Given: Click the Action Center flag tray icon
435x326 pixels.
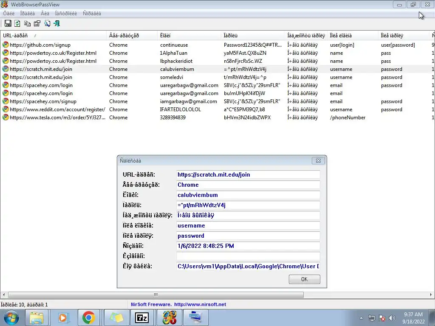Looking at the screenshot, I should click(382, 318).
